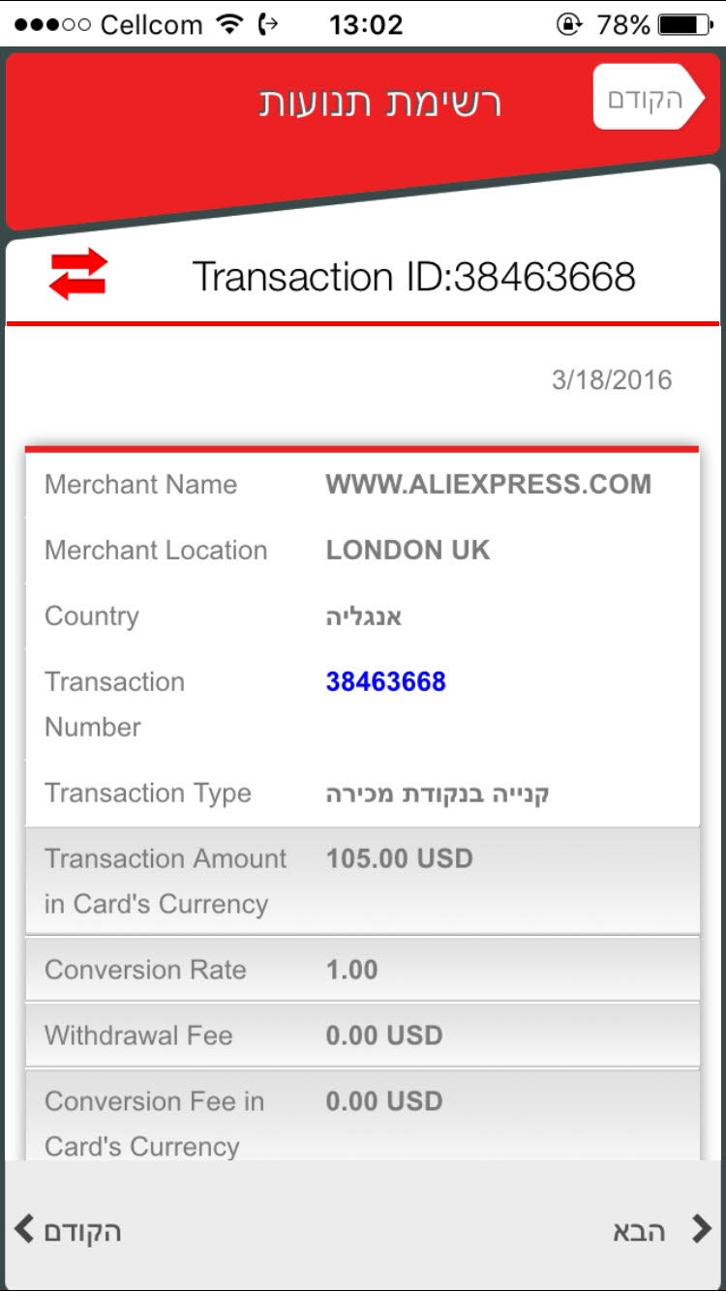Tap the Conversion Rate 1.00 value
This screenshot has width=726, height=1291.
click(351, 970)
